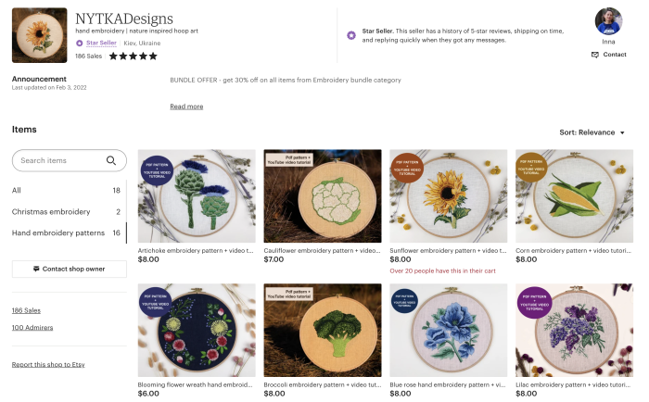Click the search magnifier icon
Screen dimensions: 649x402
(111, 160)
